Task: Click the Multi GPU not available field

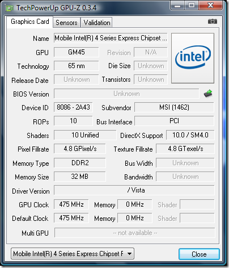Action: tap(134, 233)
